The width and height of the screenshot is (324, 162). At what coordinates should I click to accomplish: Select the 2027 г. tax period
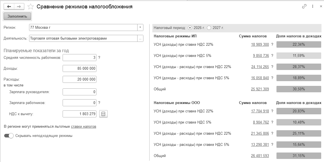[x=209, y=28]
